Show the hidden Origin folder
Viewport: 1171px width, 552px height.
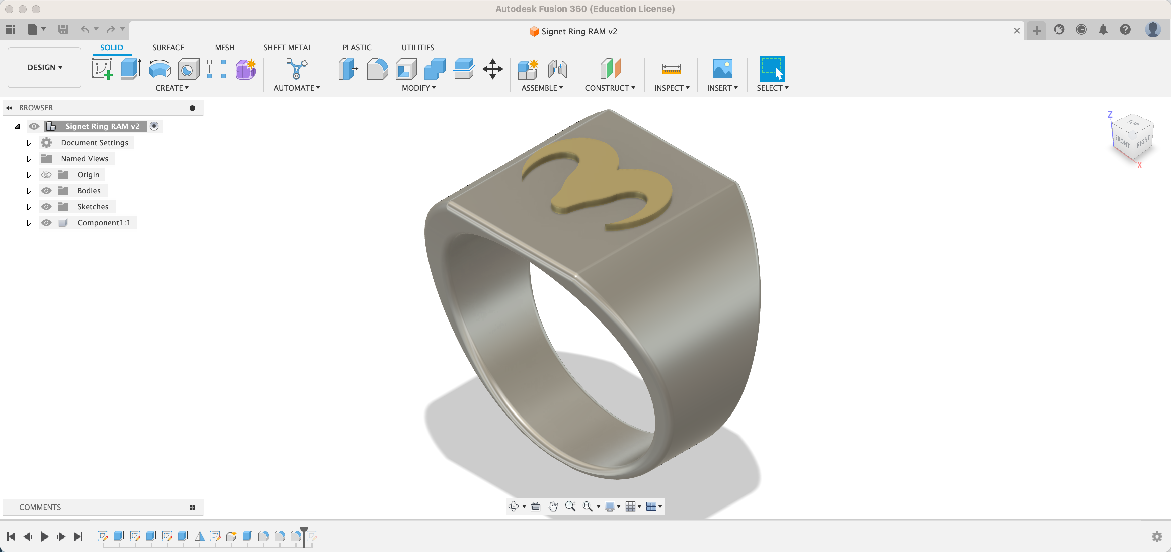[46, 175]
